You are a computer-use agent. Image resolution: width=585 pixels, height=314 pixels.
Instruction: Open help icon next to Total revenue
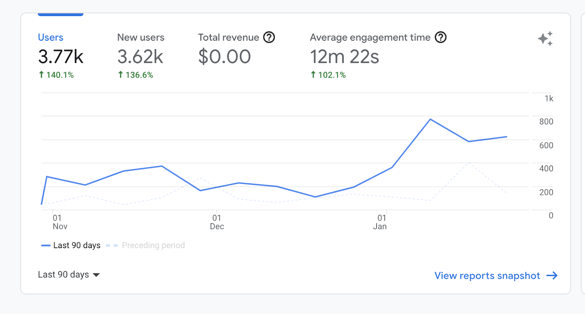point(269,37)
